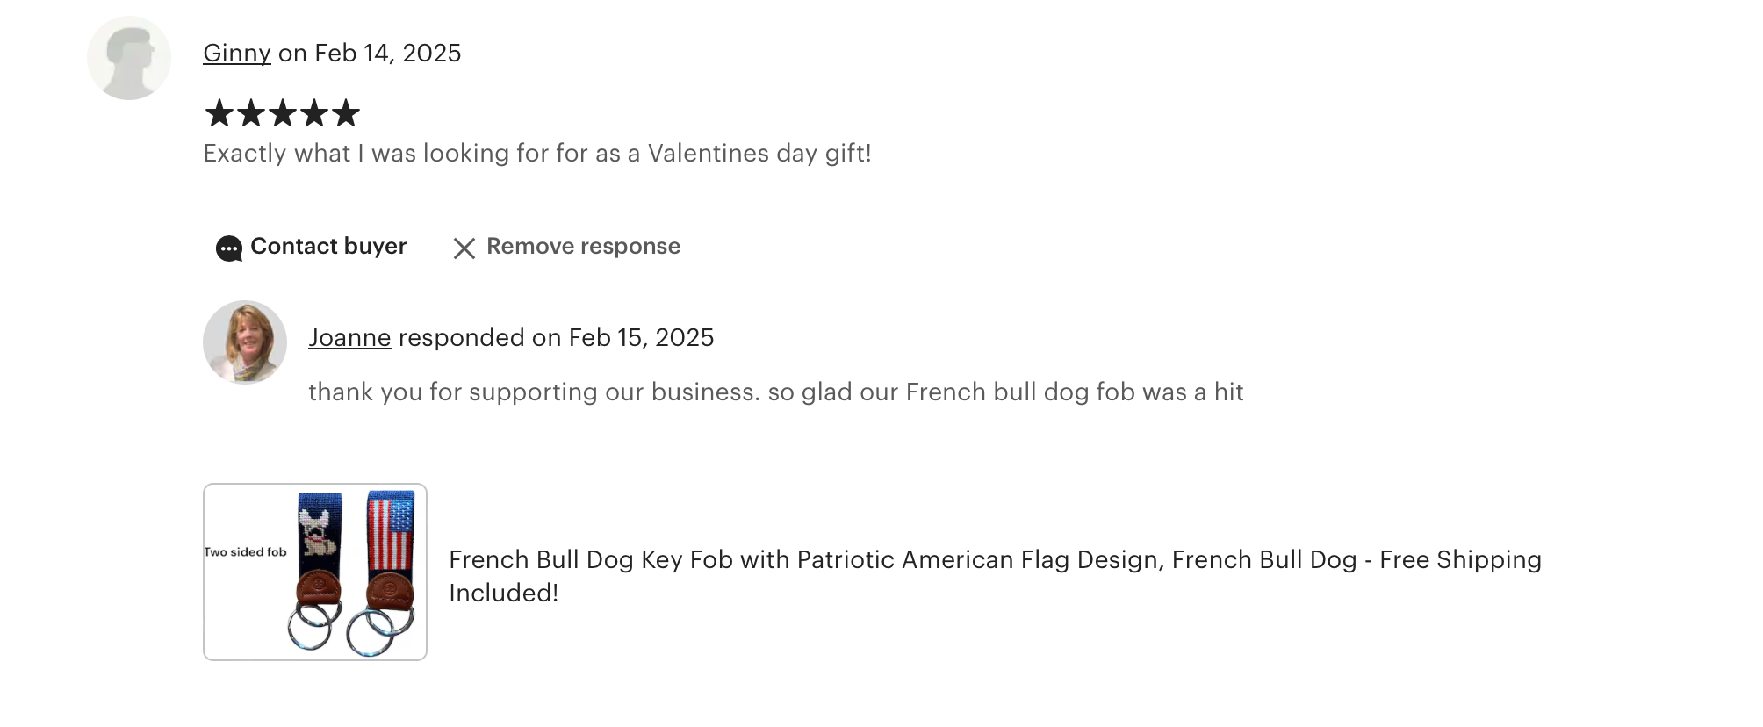Click the 'responded on Feb 15, 2025' text
Screen dimensions: 1763x727
point(557,338)
